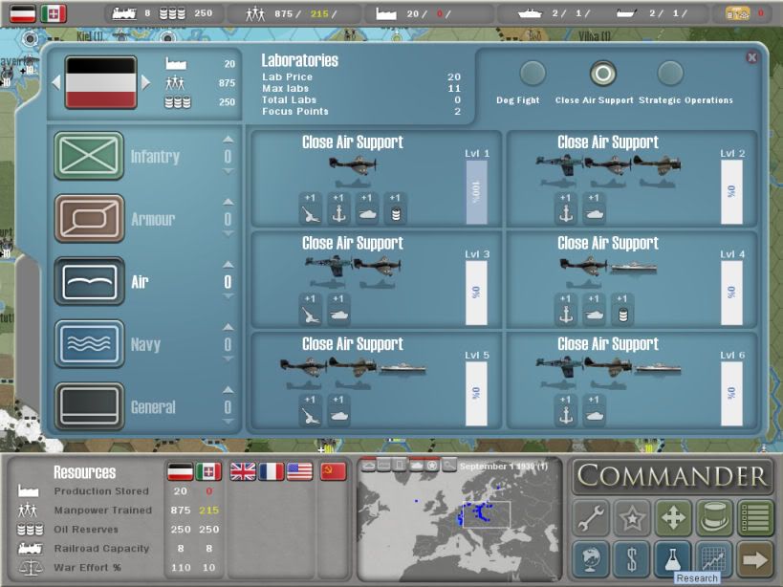The height and width of the screenshot is (587, 783).
Task: Select the four-way move arrows button
Action: point(673,517)
